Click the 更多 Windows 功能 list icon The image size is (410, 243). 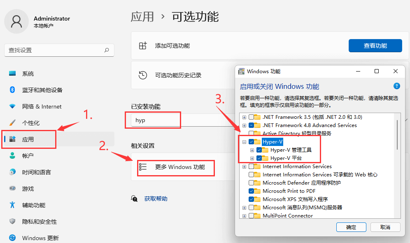click(143, 167)
